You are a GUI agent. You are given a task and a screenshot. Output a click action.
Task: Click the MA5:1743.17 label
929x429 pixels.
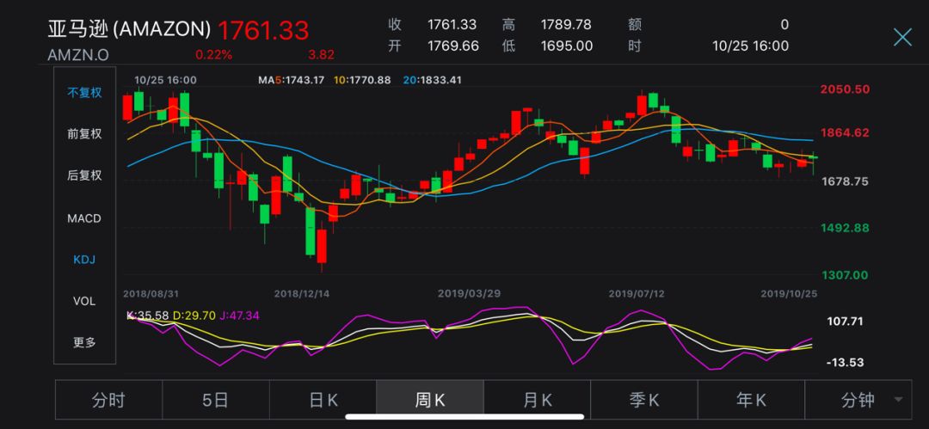[x=292, y=80]
